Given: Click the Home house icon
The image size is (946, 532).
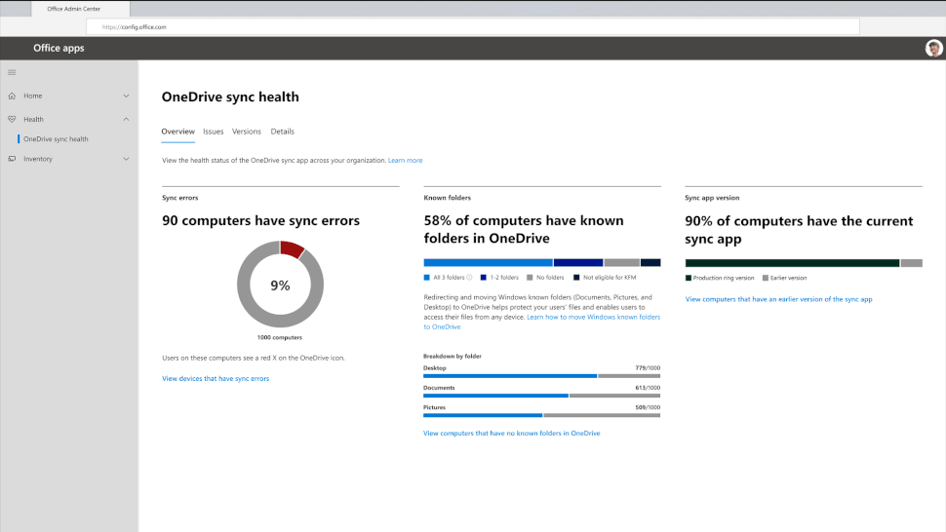Looking at the screenshot, I should tap(12, 95).
